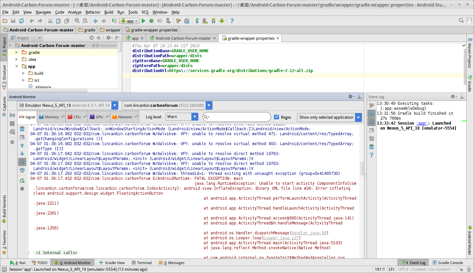
Task: Click the Find magnifier icon in the toolbar
Action: [77, 21]
